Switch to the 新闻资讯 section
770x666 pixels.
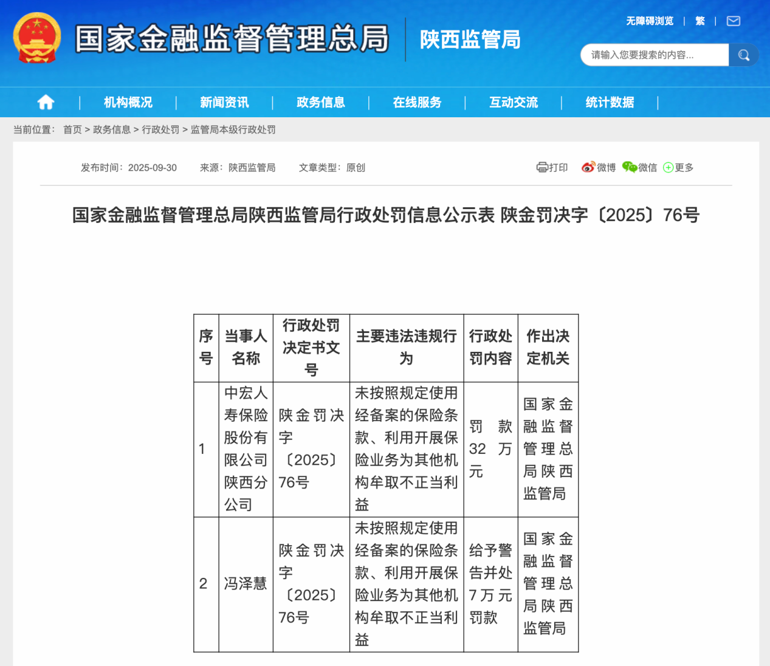(224, 102)
